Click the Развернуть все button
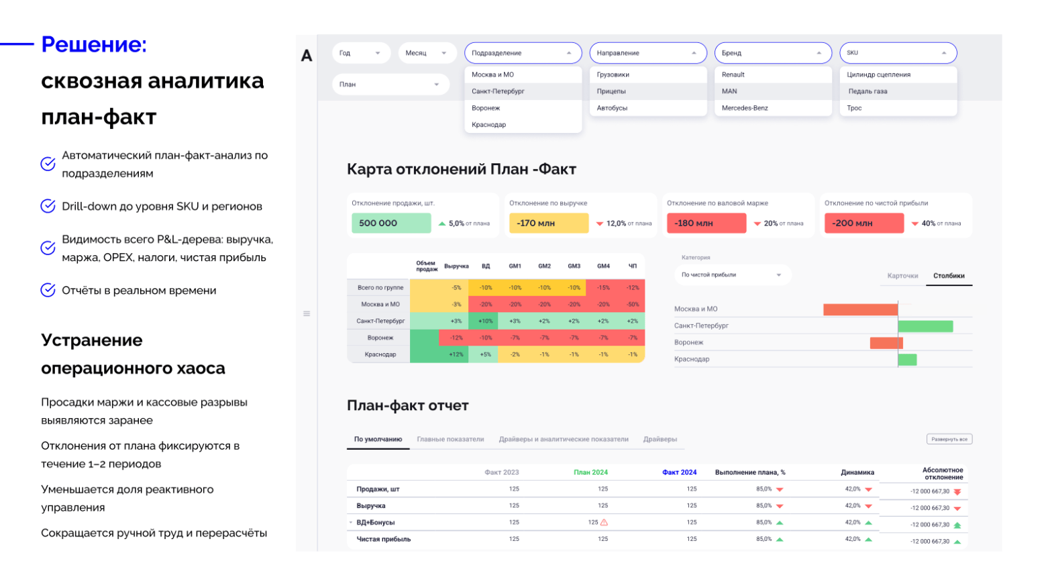The image size is (1046, 588). point(949,439)
